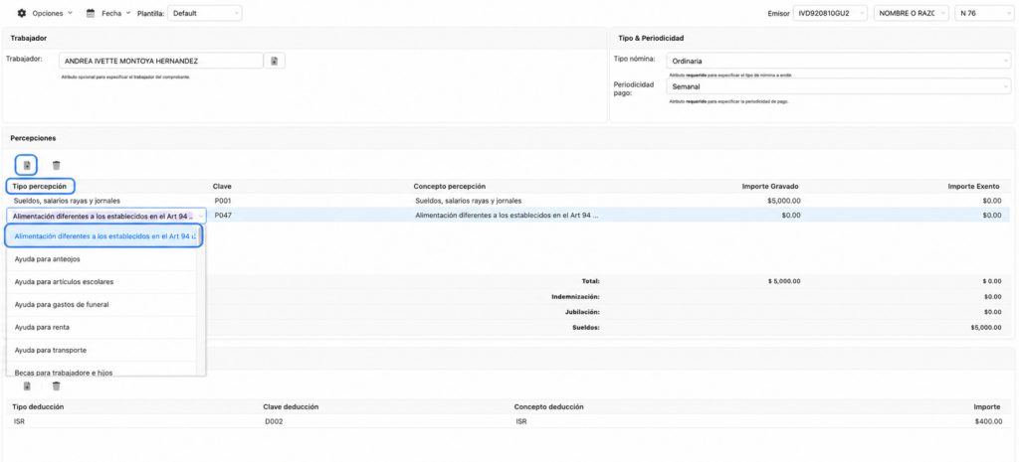Screen dimensions: 1019x462
Task: Select Alimentación diferentes option in list
Action: pos(103,236)
